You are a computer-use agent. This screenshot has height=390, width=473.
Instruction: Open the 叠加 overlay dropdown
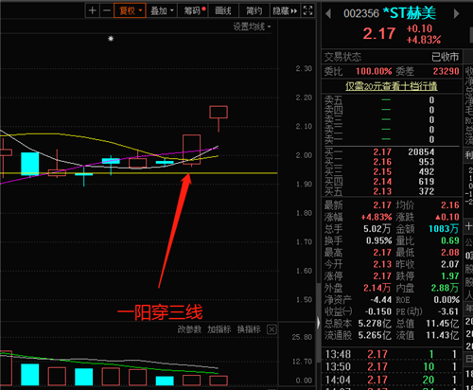(162, 10)
